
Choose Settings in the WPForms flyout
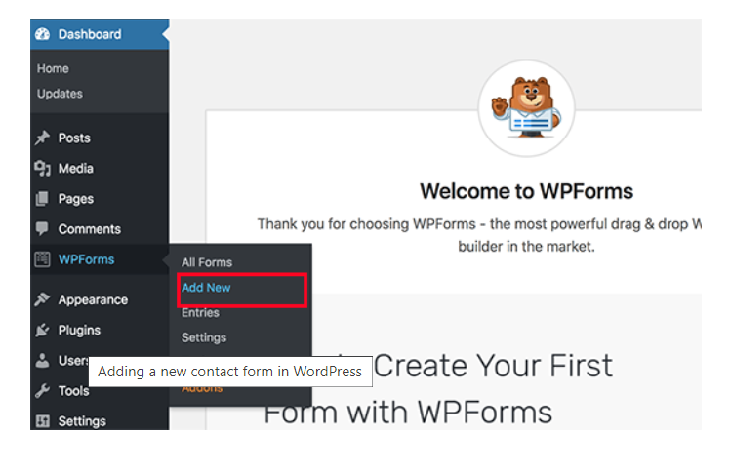(204, 337)
